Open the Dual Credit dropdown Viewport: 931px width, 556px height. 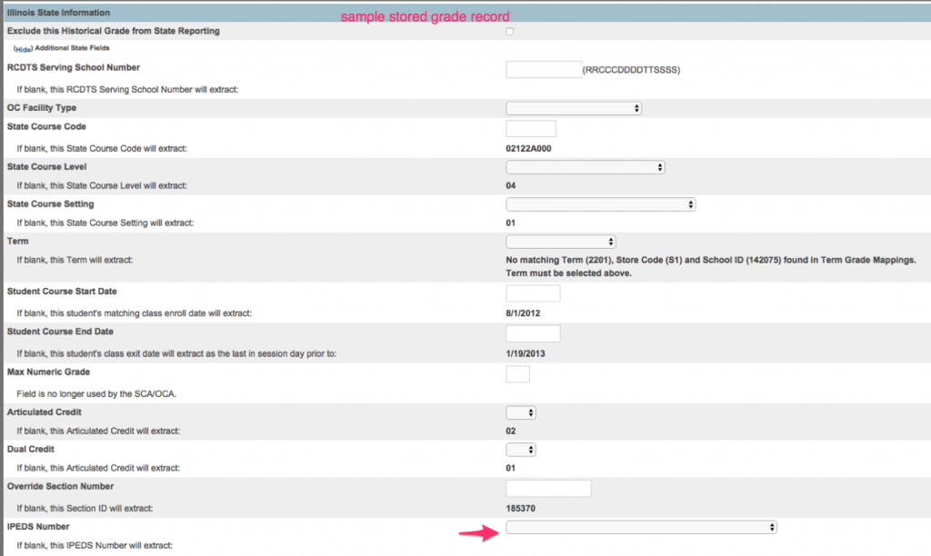pos(521,450)
